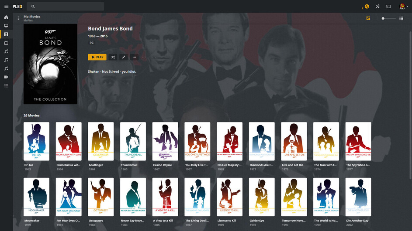The image size is (412, 231).
Task: Open the Licence to Kill poster
Action: (229, 197)
